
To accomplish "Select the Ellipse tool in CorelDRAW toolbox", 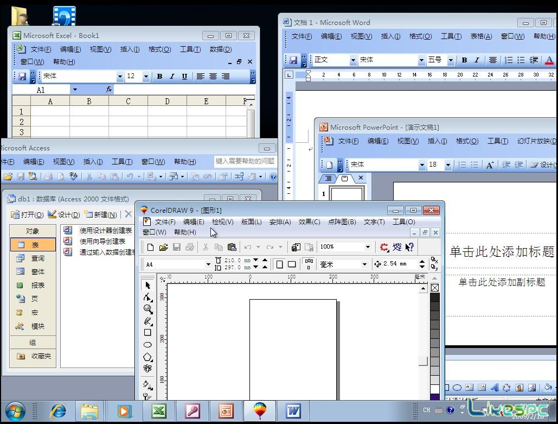I will coord(147,345).
